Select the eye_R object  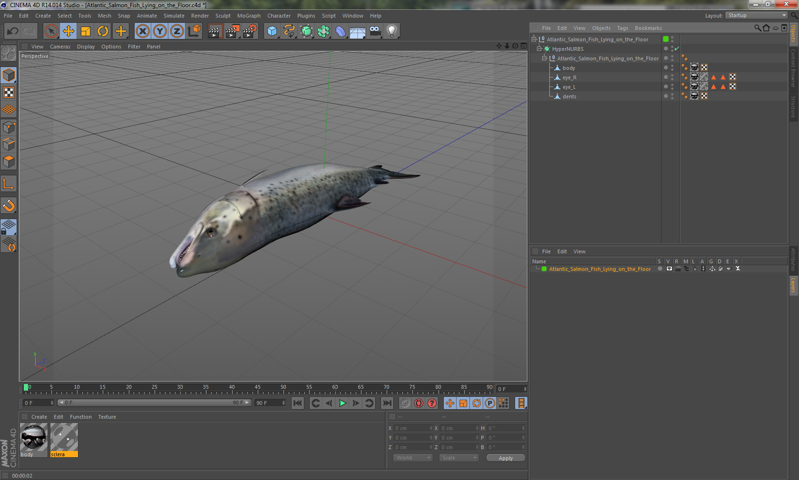(x=569, y=77)
